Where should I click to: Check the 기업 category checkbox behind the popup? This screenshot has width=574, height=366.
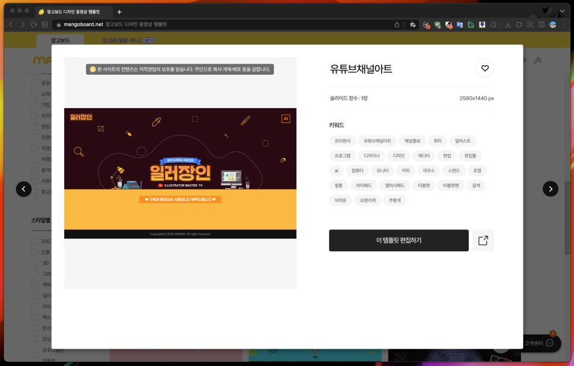click(x=34, y=105)
